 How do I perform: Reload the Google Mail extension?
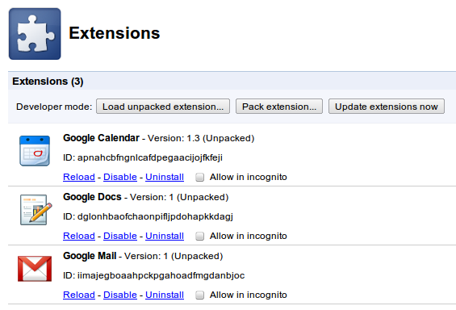79,295
